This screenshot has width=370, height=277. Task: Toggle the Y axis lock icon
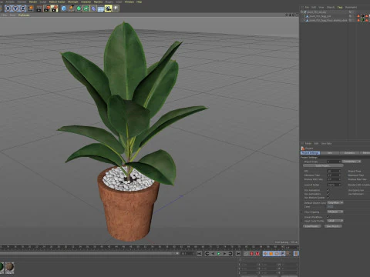[x=15, y=8]
